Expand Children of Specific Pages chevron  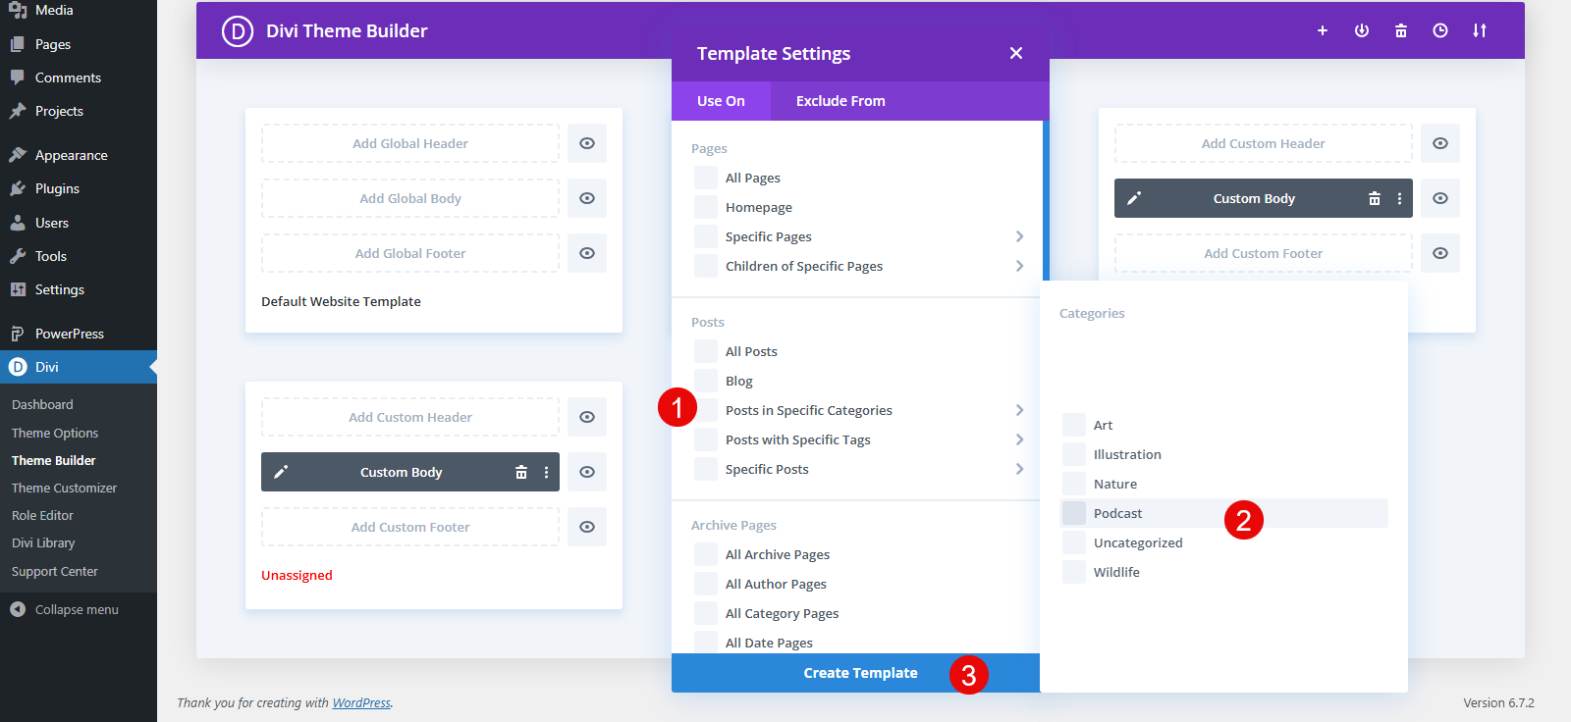[1019, 266]
